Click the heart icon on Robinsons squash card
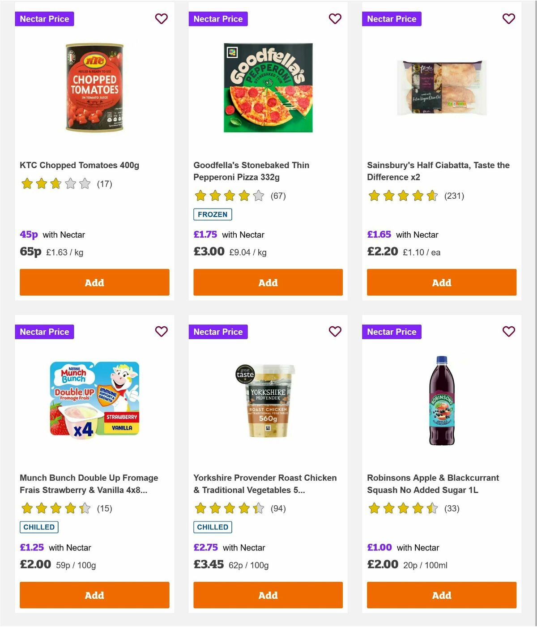 click(x=508, y=332)
